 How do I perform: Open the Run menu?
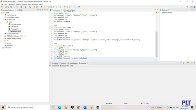coord(29,4)
